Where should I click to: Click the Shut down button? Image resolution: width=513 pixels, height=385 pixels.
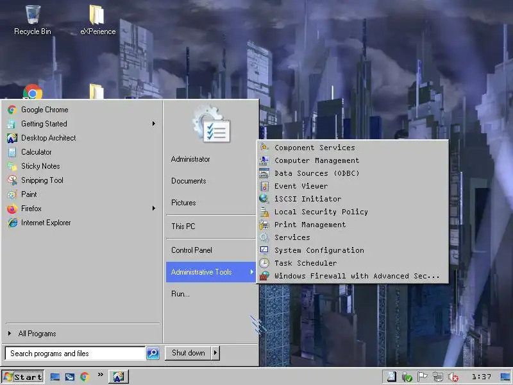point(188,353)
